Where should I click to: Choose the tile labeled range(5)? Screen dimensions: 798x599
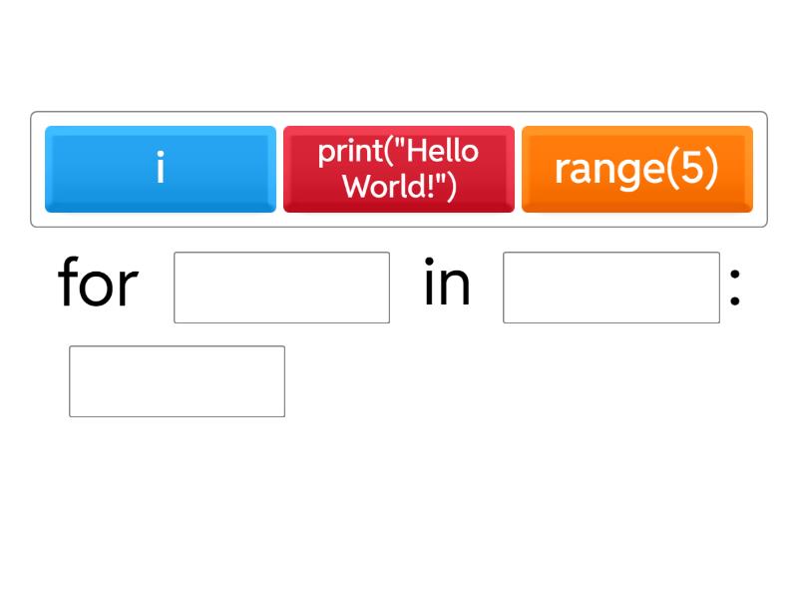tap(636, 169)
